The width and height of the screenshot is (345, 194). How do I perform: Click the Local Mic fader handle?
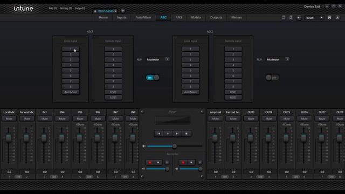pos(9,137)
